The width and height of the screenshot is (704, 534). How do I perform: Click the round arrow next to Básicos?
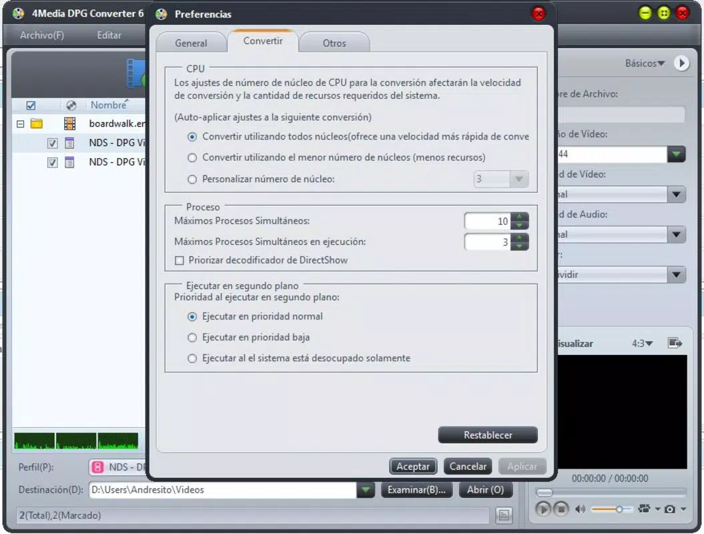[681, 63]
